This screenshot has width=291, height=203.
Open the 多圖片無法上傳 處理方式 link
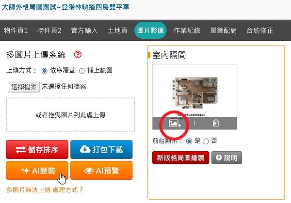pos(45,190)
